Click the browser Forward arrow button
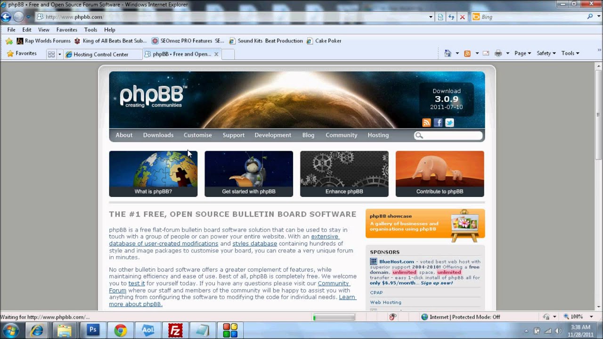Viewport: 603px width, 339px height. (18, 17)
